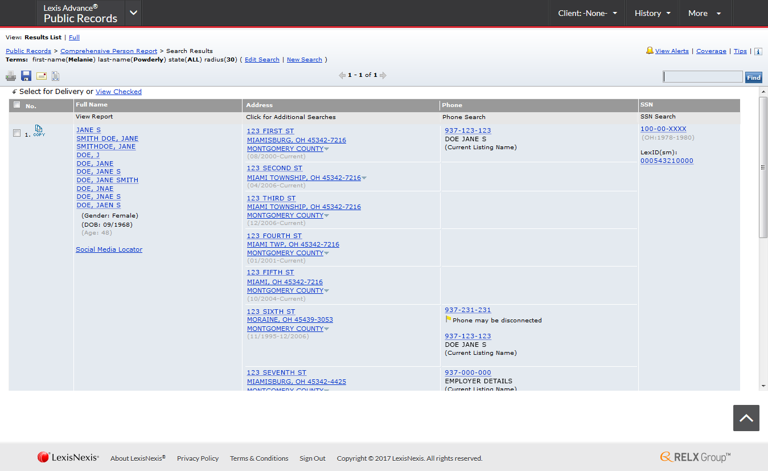Viewport: 768px width, 471px height.
Task: Open the product switcher chevron beside Public Records
Action: (133, 13)
